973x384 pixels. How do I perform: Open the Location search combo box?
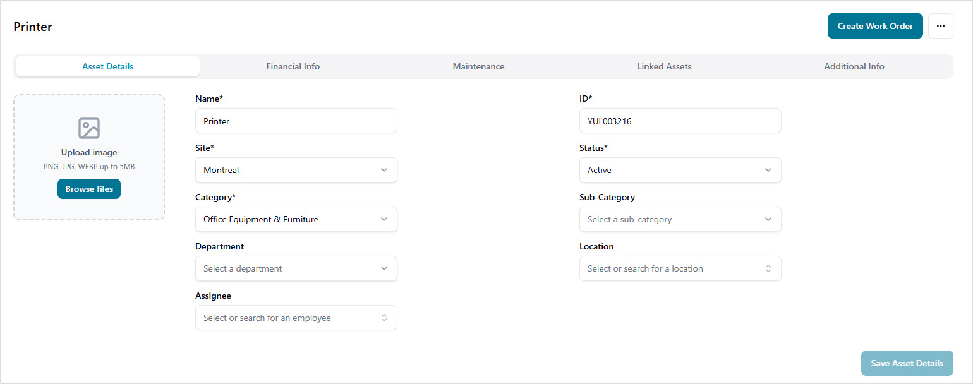(x=680, y=268)
